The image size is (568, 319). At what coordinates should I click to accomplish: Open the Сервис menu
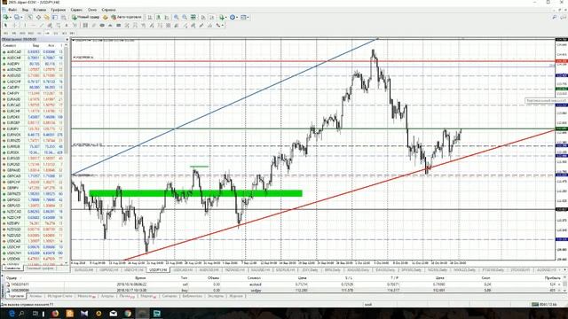pos(76,10)
